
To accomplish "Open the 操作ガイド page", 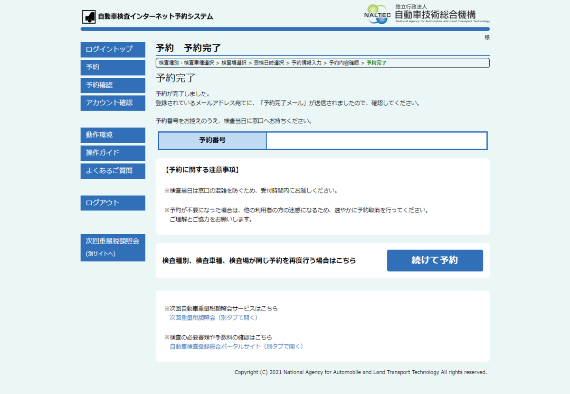I will pyautogui.click(x=113, y=153).
